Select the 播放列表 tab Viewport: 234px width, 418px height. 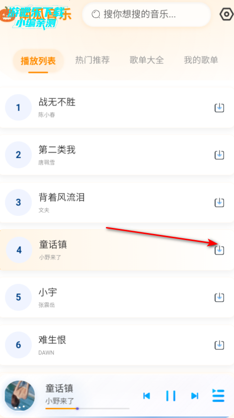[38, 61]
